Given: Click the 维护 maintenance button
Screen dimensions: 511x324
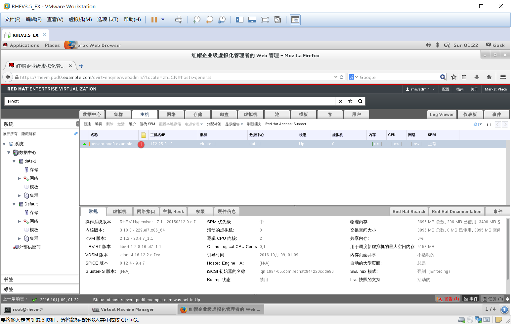Looking at the screenshot, I should [132, 124].
